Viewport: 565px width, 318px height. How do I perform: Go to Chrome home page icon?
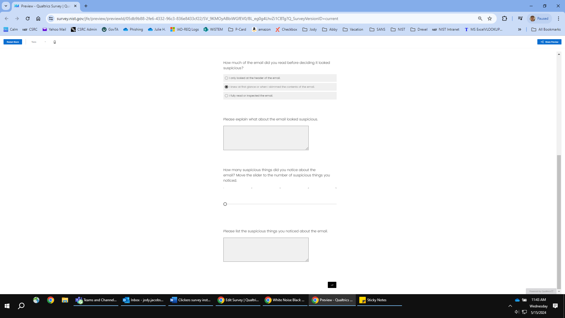[38, 19]
